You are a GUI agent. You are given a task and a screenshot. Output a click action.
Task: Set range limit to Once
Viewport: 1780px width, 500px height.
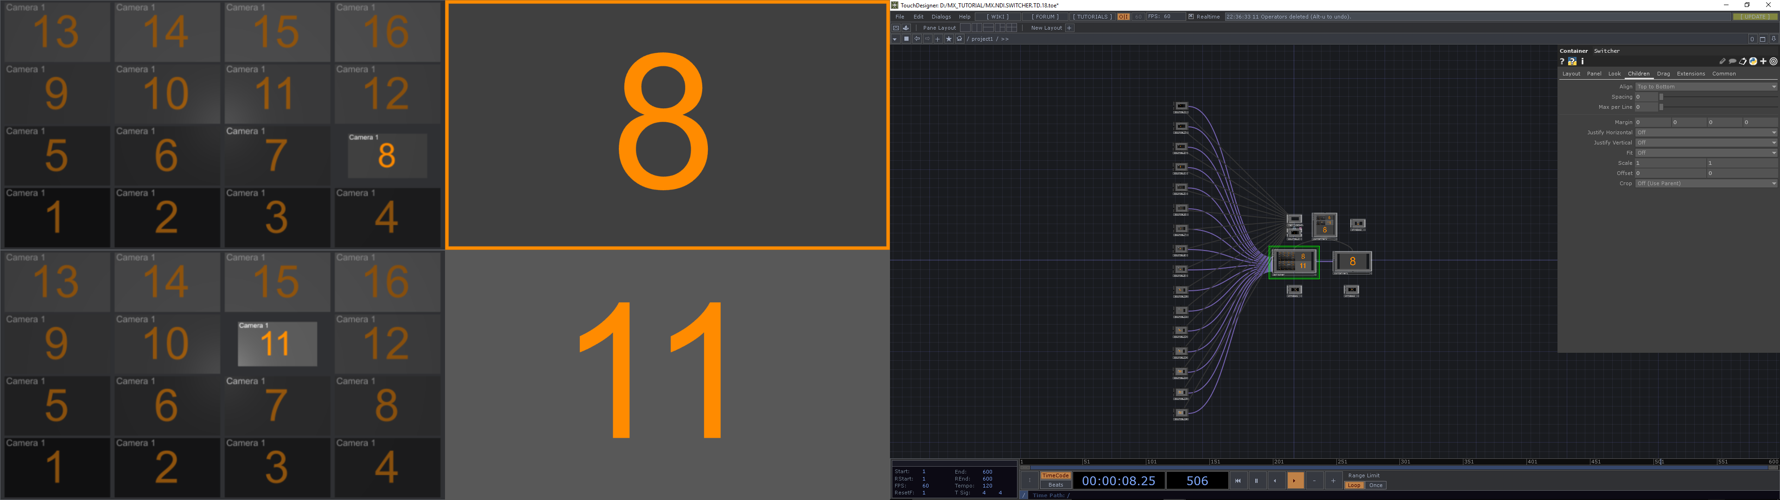click(x=1376, y=485)
